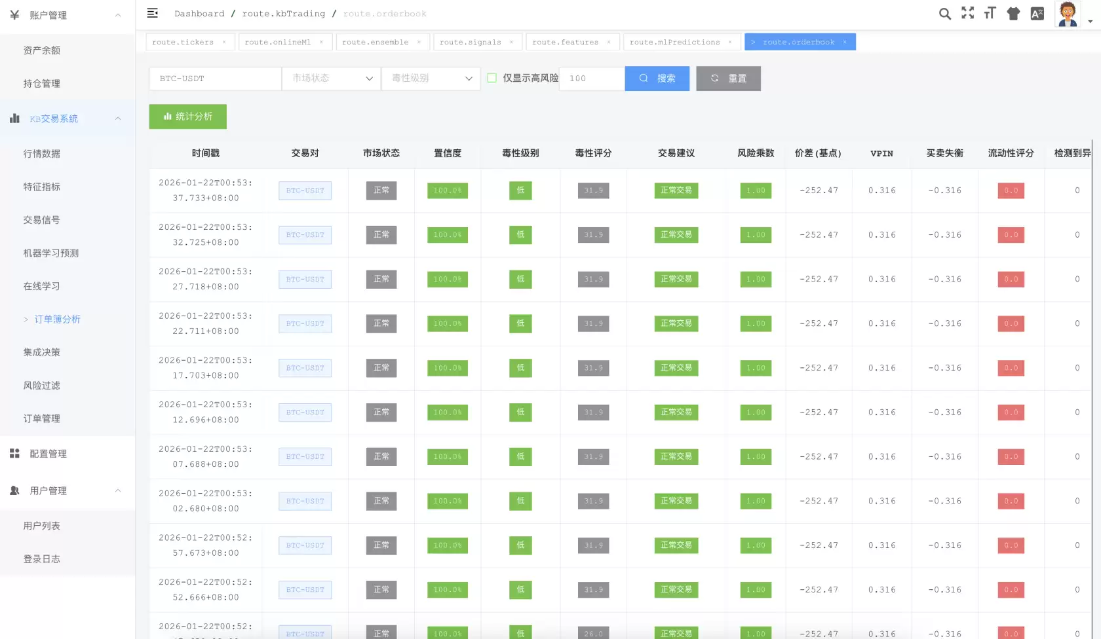Screen dimensions: 1101x639
Task: Collapse the KB交易系统 sidebar menu
Action: [68, 119]
